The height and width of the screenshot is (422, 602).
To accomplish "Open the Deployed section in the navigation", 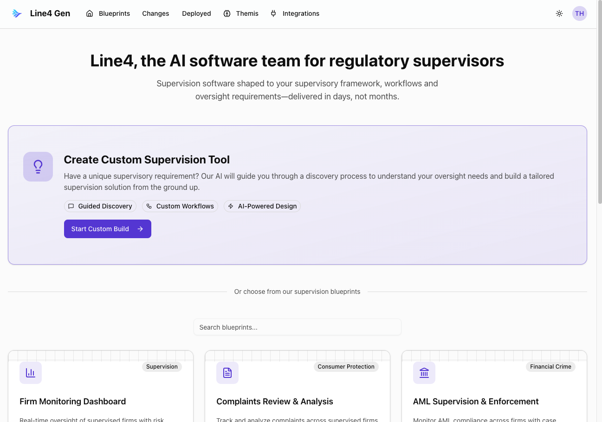I will pos(196,13).
